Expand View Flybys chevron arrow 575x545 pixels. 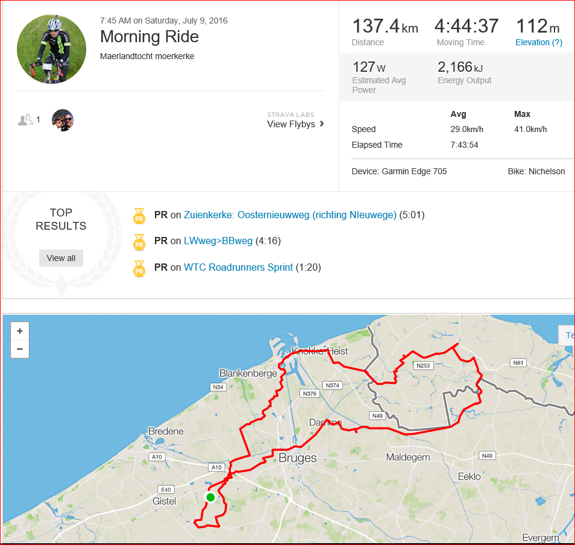tap(322, 124)
